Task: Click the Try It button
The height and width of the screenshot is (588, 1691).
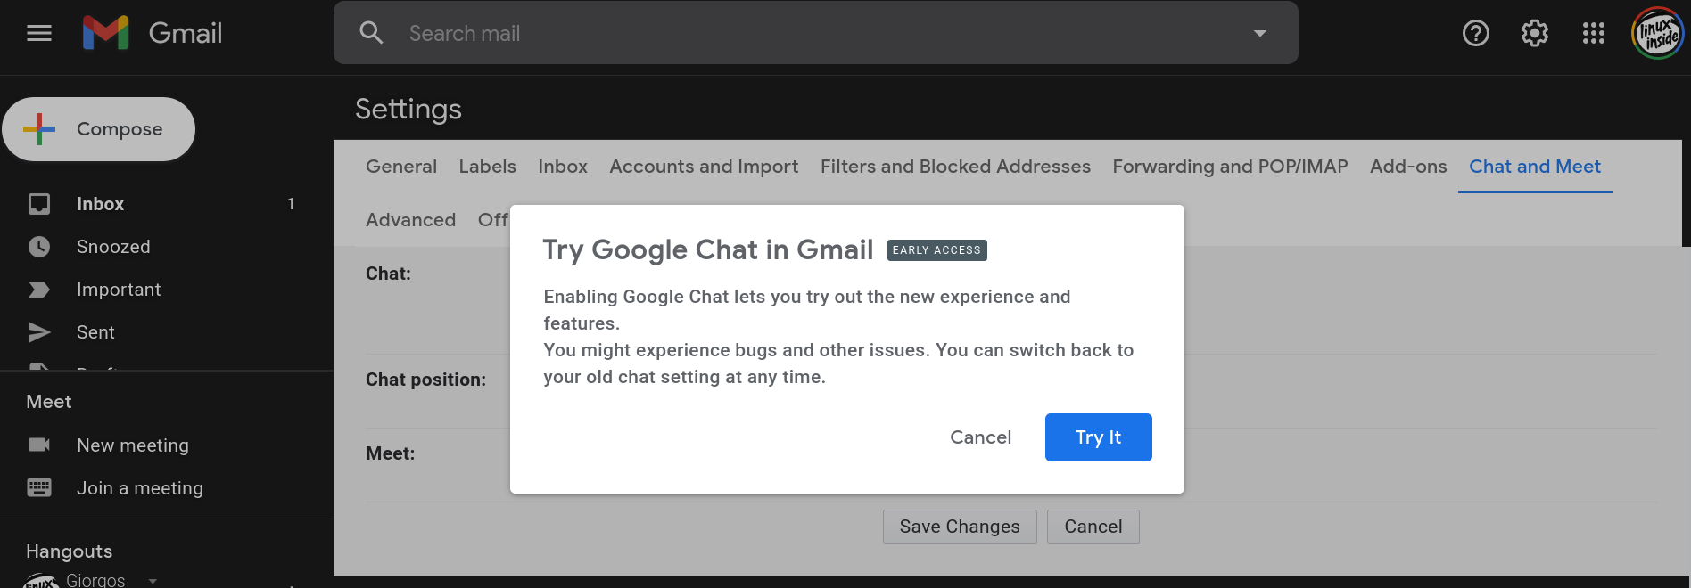Action: click(x=1099, y=437)
